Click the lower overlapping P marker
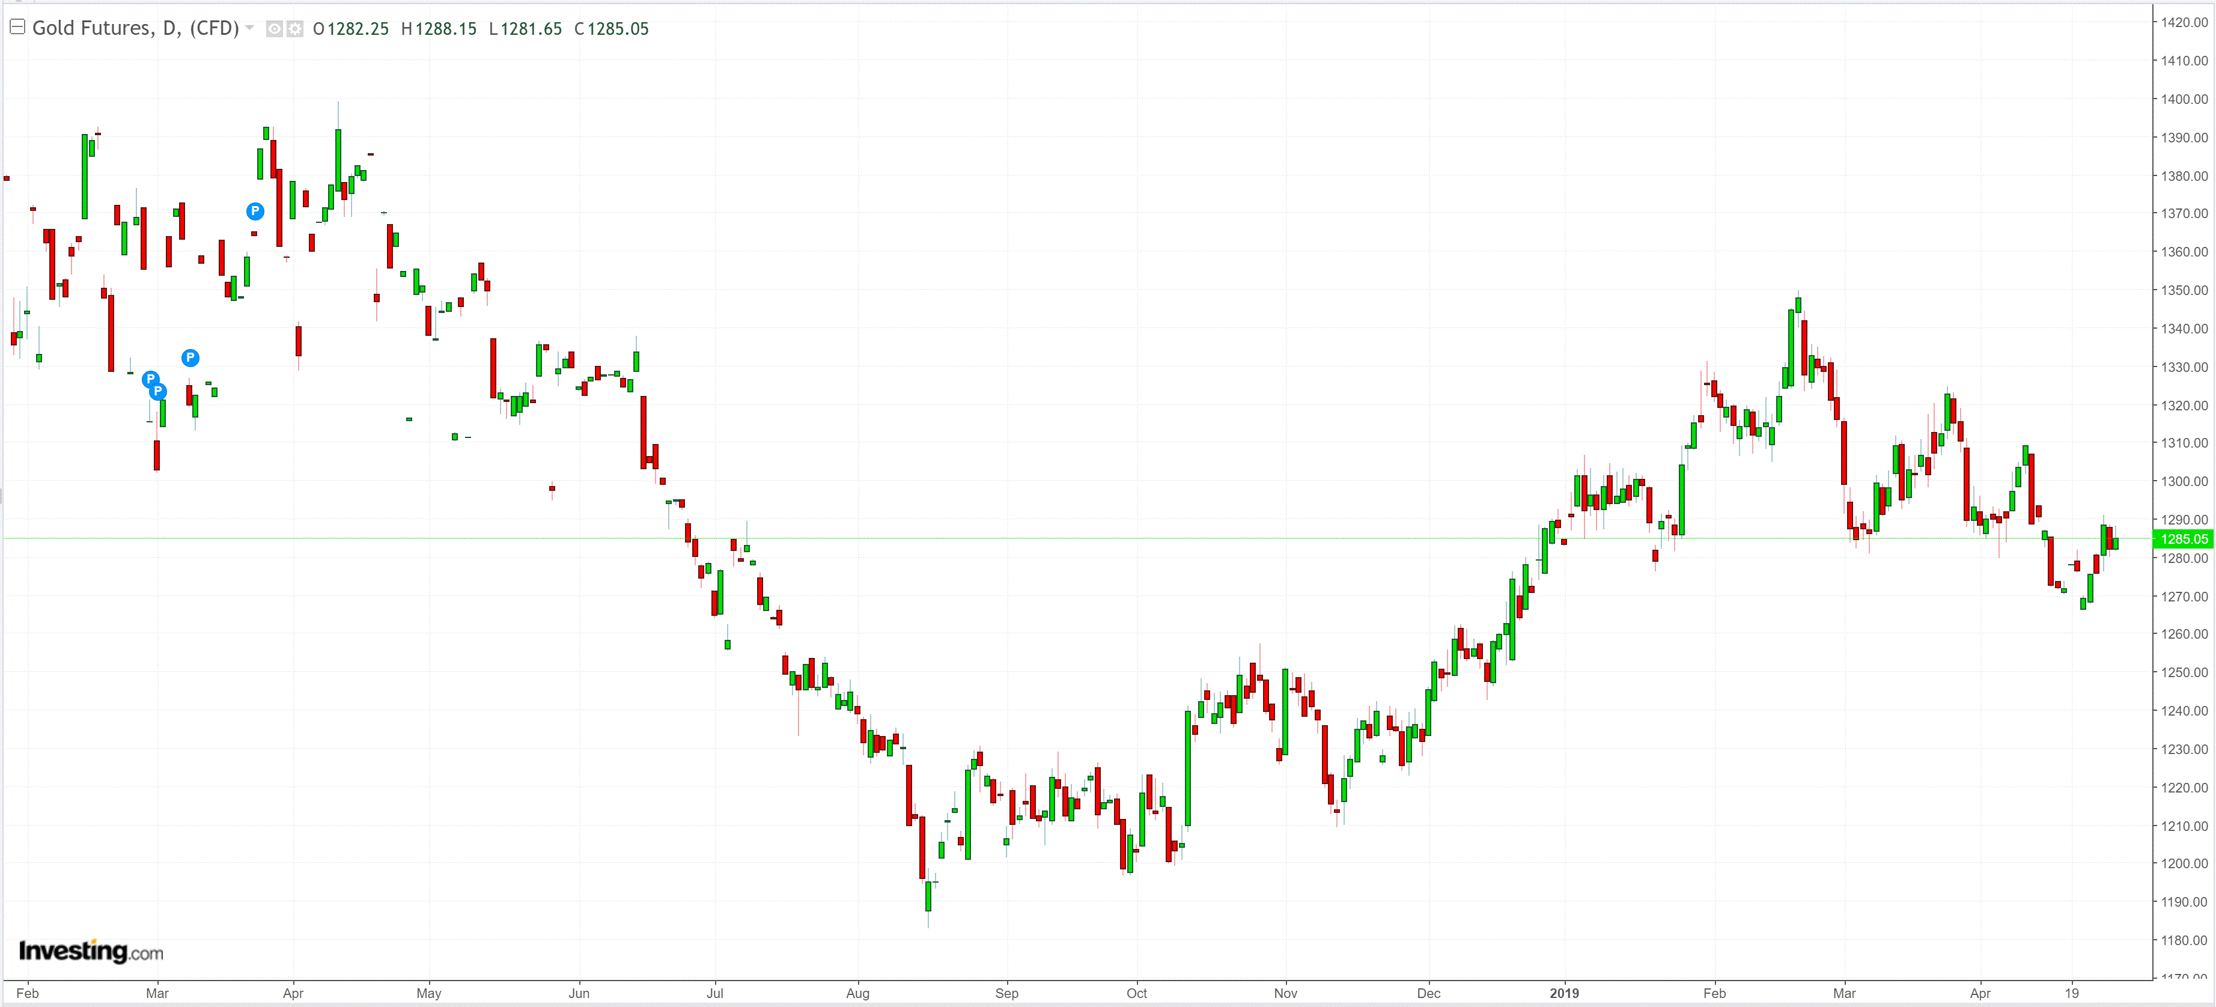The width and height of the screenshot is (2216, 1007). (159, 393)
